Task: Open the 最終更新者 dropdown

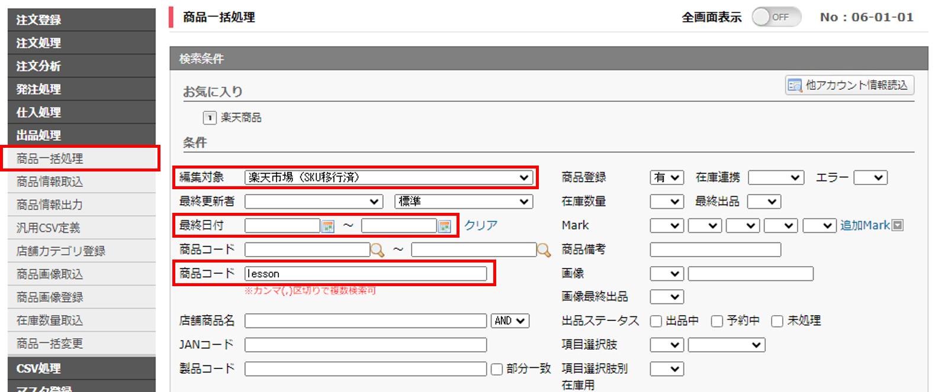Action: [313, 202]
